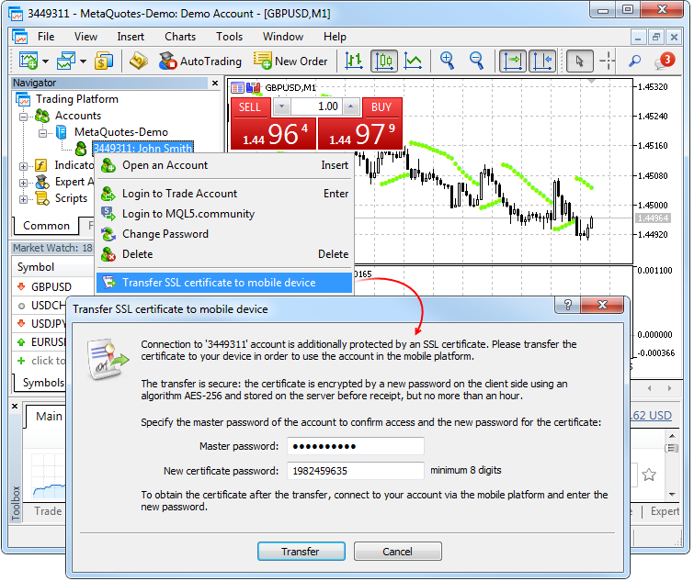Screen dimensions: 694x581
Task: Toggle AutoTrading in the toolbar
Action: (x=200, y=61)
